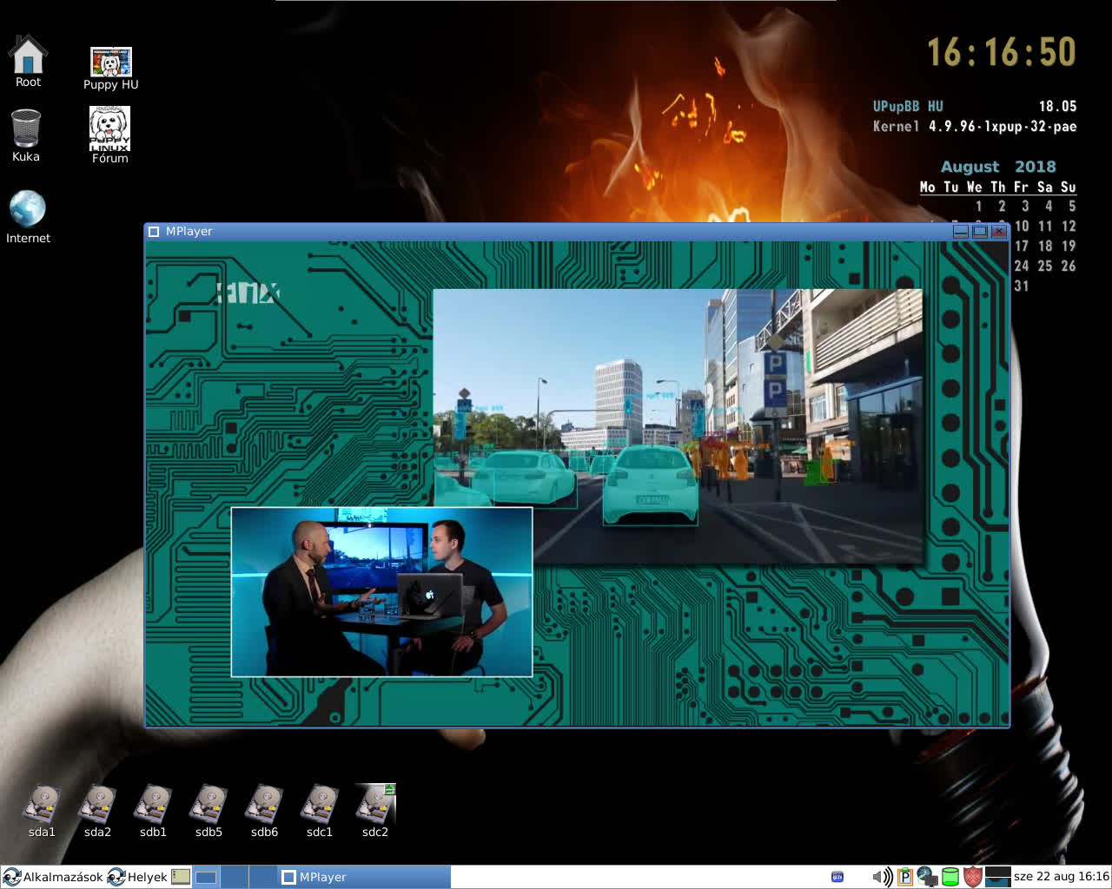Click the green storage tray icon

(950, 877)
